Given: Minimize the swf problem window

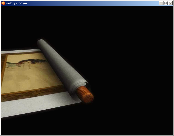Looking at the screenshot, I should click(161, 3).
